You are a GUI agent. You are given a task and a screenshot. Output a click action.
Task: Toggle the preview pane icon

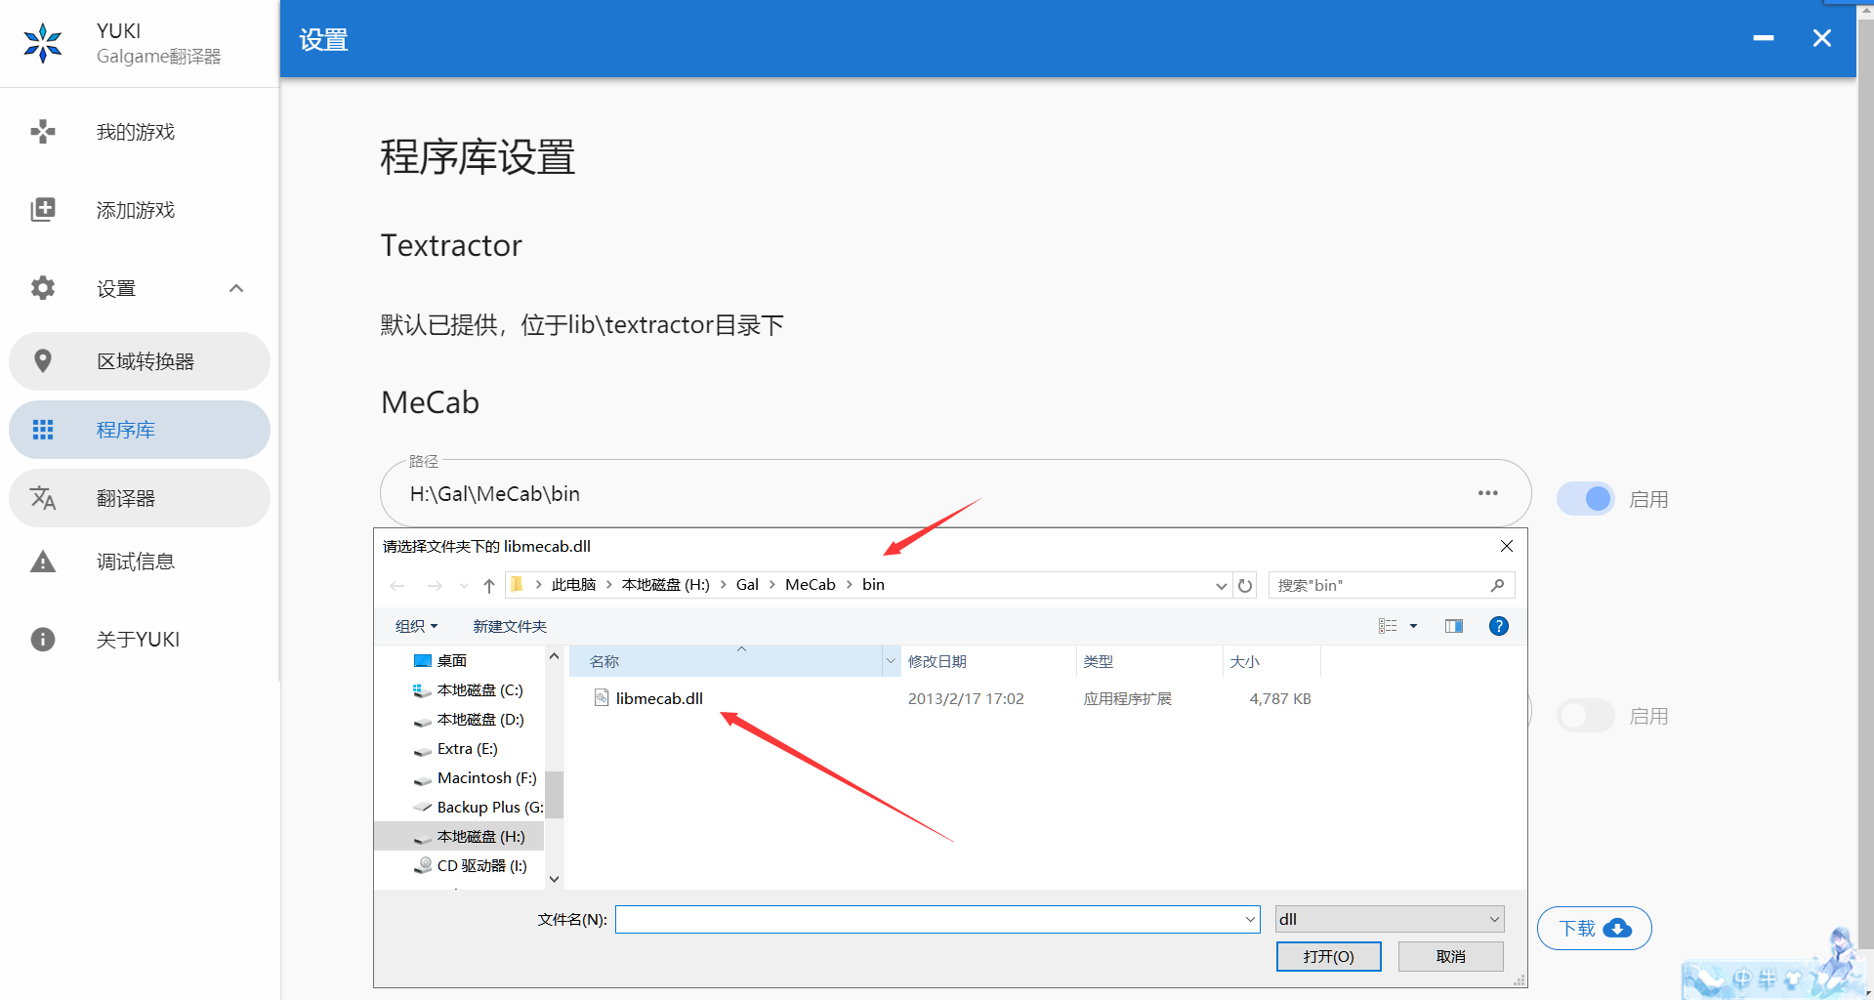(1454, 626)
